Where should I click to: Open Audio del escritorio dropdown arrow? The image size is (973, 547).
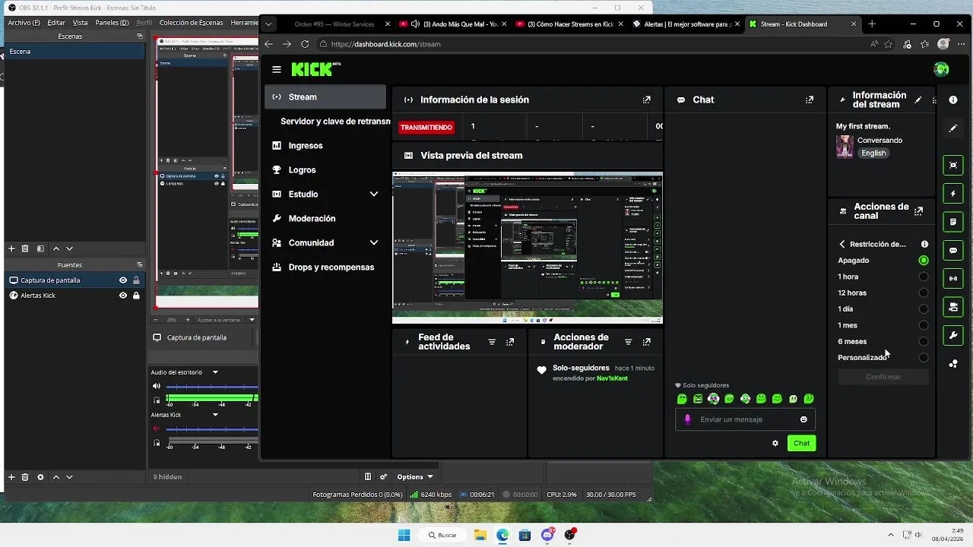215,372
